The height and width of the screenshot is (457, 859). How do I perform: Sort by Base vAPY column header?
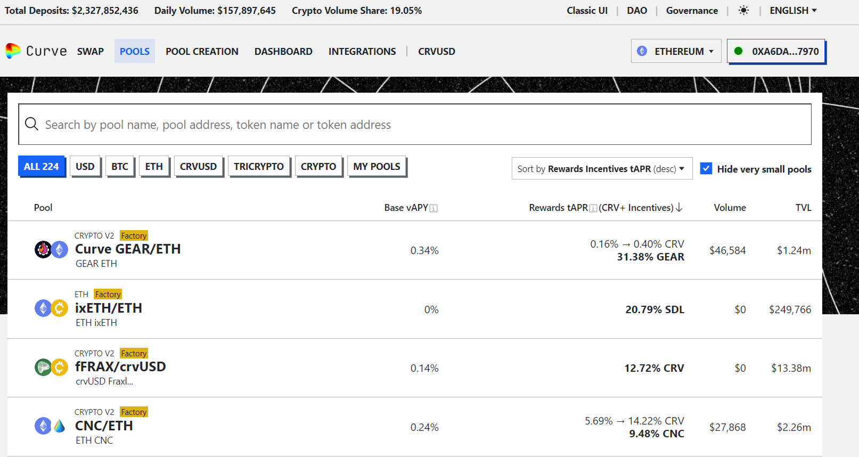point(406,208)
